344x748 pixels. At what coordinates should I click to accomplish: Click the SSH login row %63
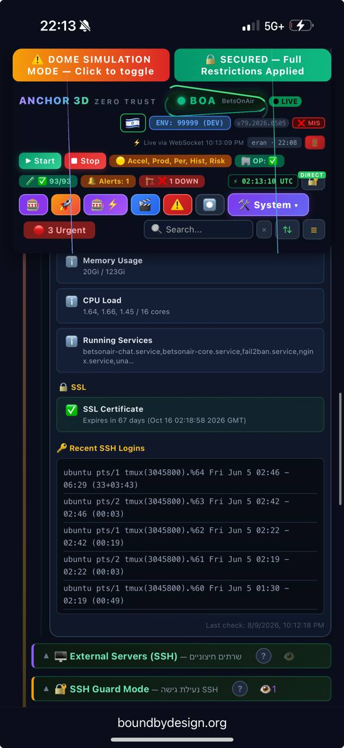pos(190,508)
